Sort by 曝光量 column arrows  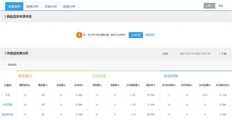coord(47,85)
